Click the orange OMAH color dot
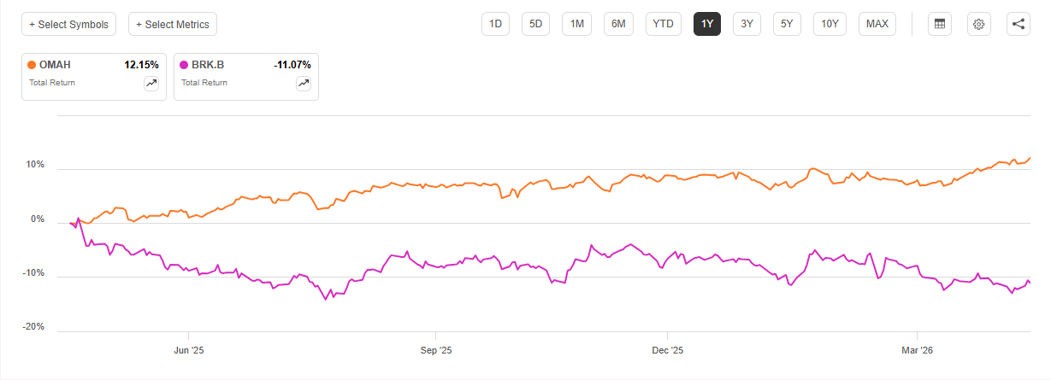Image resolution: width=1051 pixels, height=380 pixels. pyautogui.click(x=32, y=65)
